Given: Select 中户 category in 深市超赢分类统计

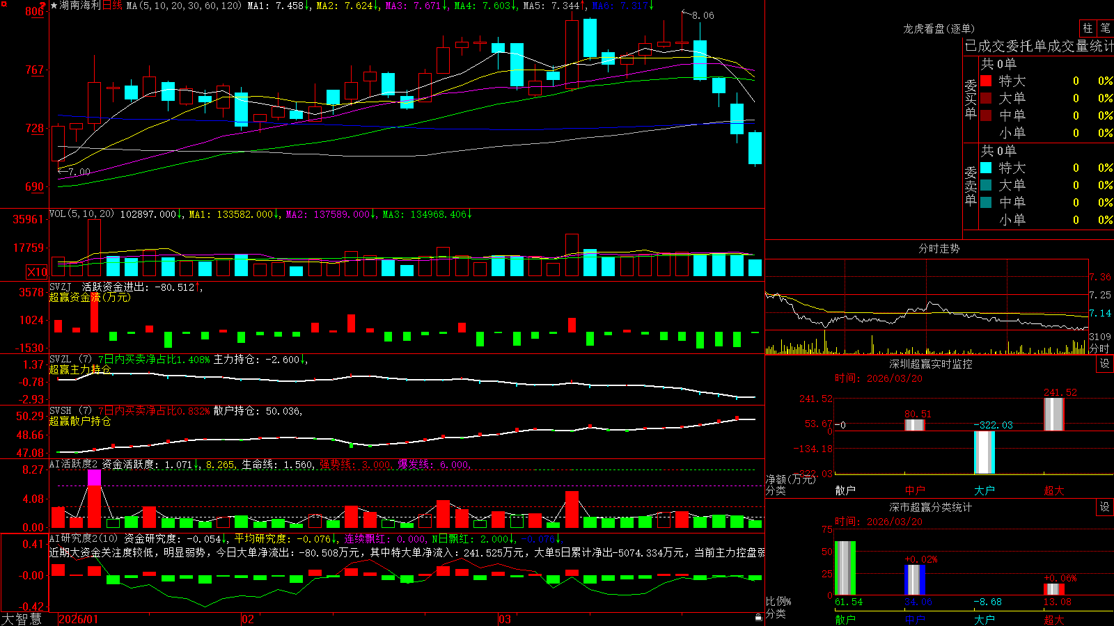Looking at the screenshot, I should (x=915, y=619).
